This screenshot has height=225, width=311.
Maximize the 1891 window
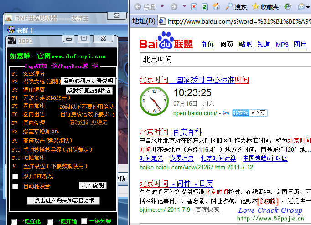[x=84, y=38]
